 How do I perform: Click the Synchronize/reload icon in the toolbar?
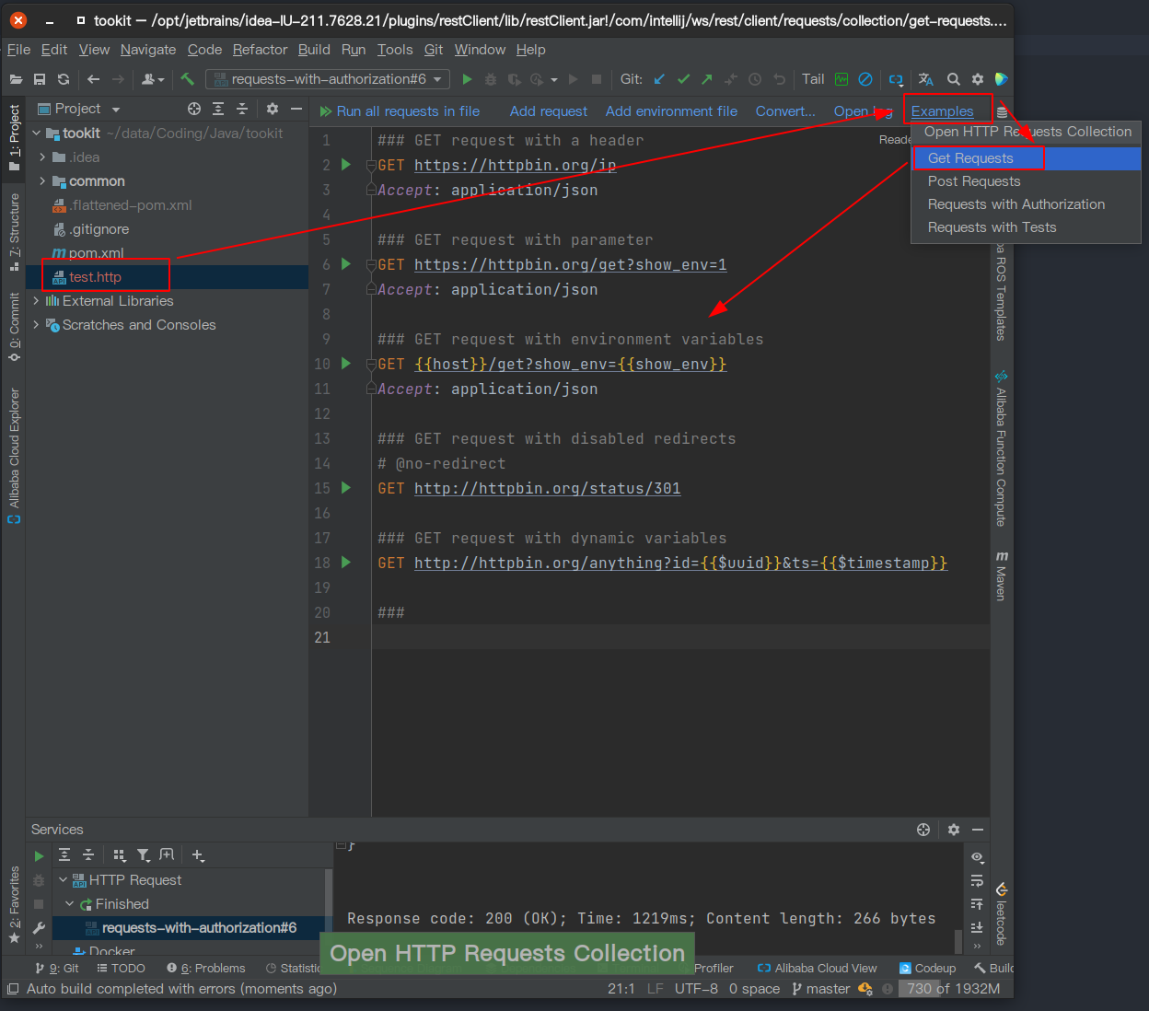(64, 79)
